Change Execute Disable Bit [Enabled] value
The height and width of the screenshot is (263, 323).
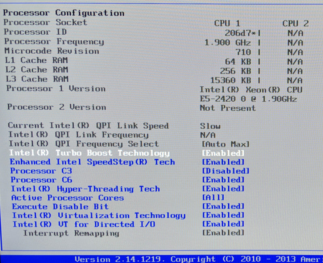click(x=223, y=207)
